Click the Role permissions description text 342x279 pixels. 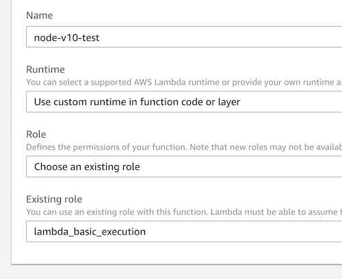[x=184, y=147]
